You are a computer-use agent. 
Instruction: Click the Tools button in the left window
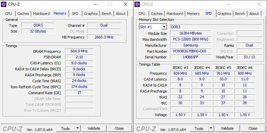click(65, 128)
